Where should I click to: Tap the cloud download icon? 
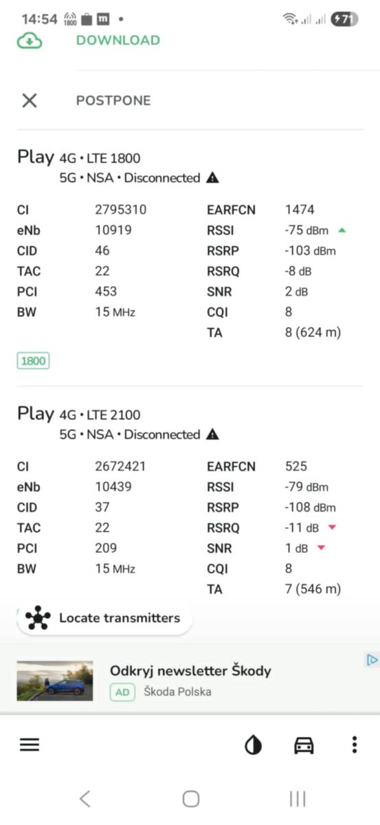coord(30,41)
